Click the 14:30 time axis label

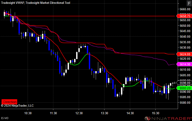point(130,113)
